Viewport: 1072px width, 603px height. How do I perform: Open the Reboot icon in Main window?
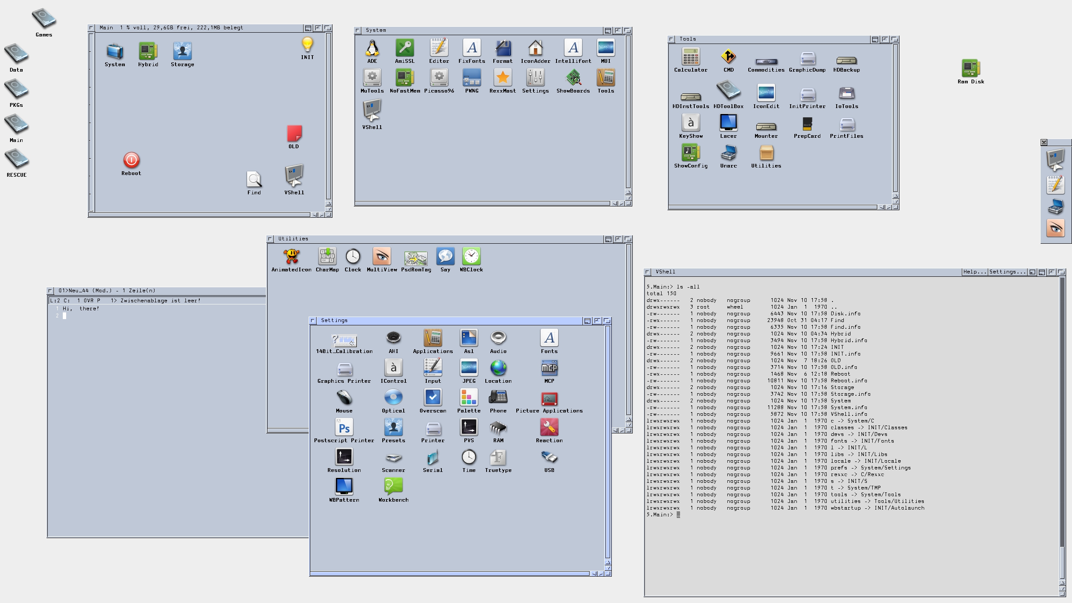point(131,160)
